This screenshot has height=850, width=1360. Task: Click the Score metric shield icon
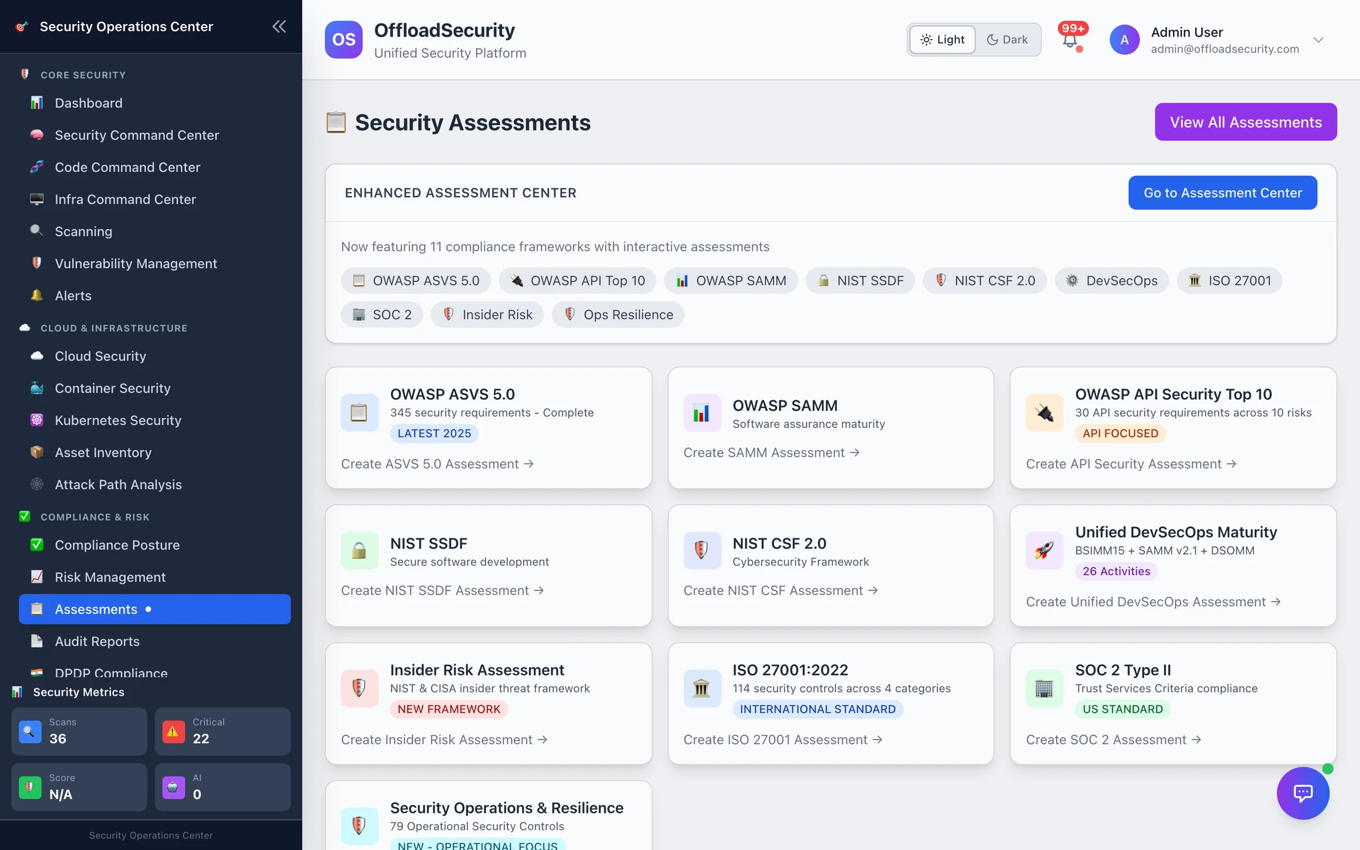[30, 787]
